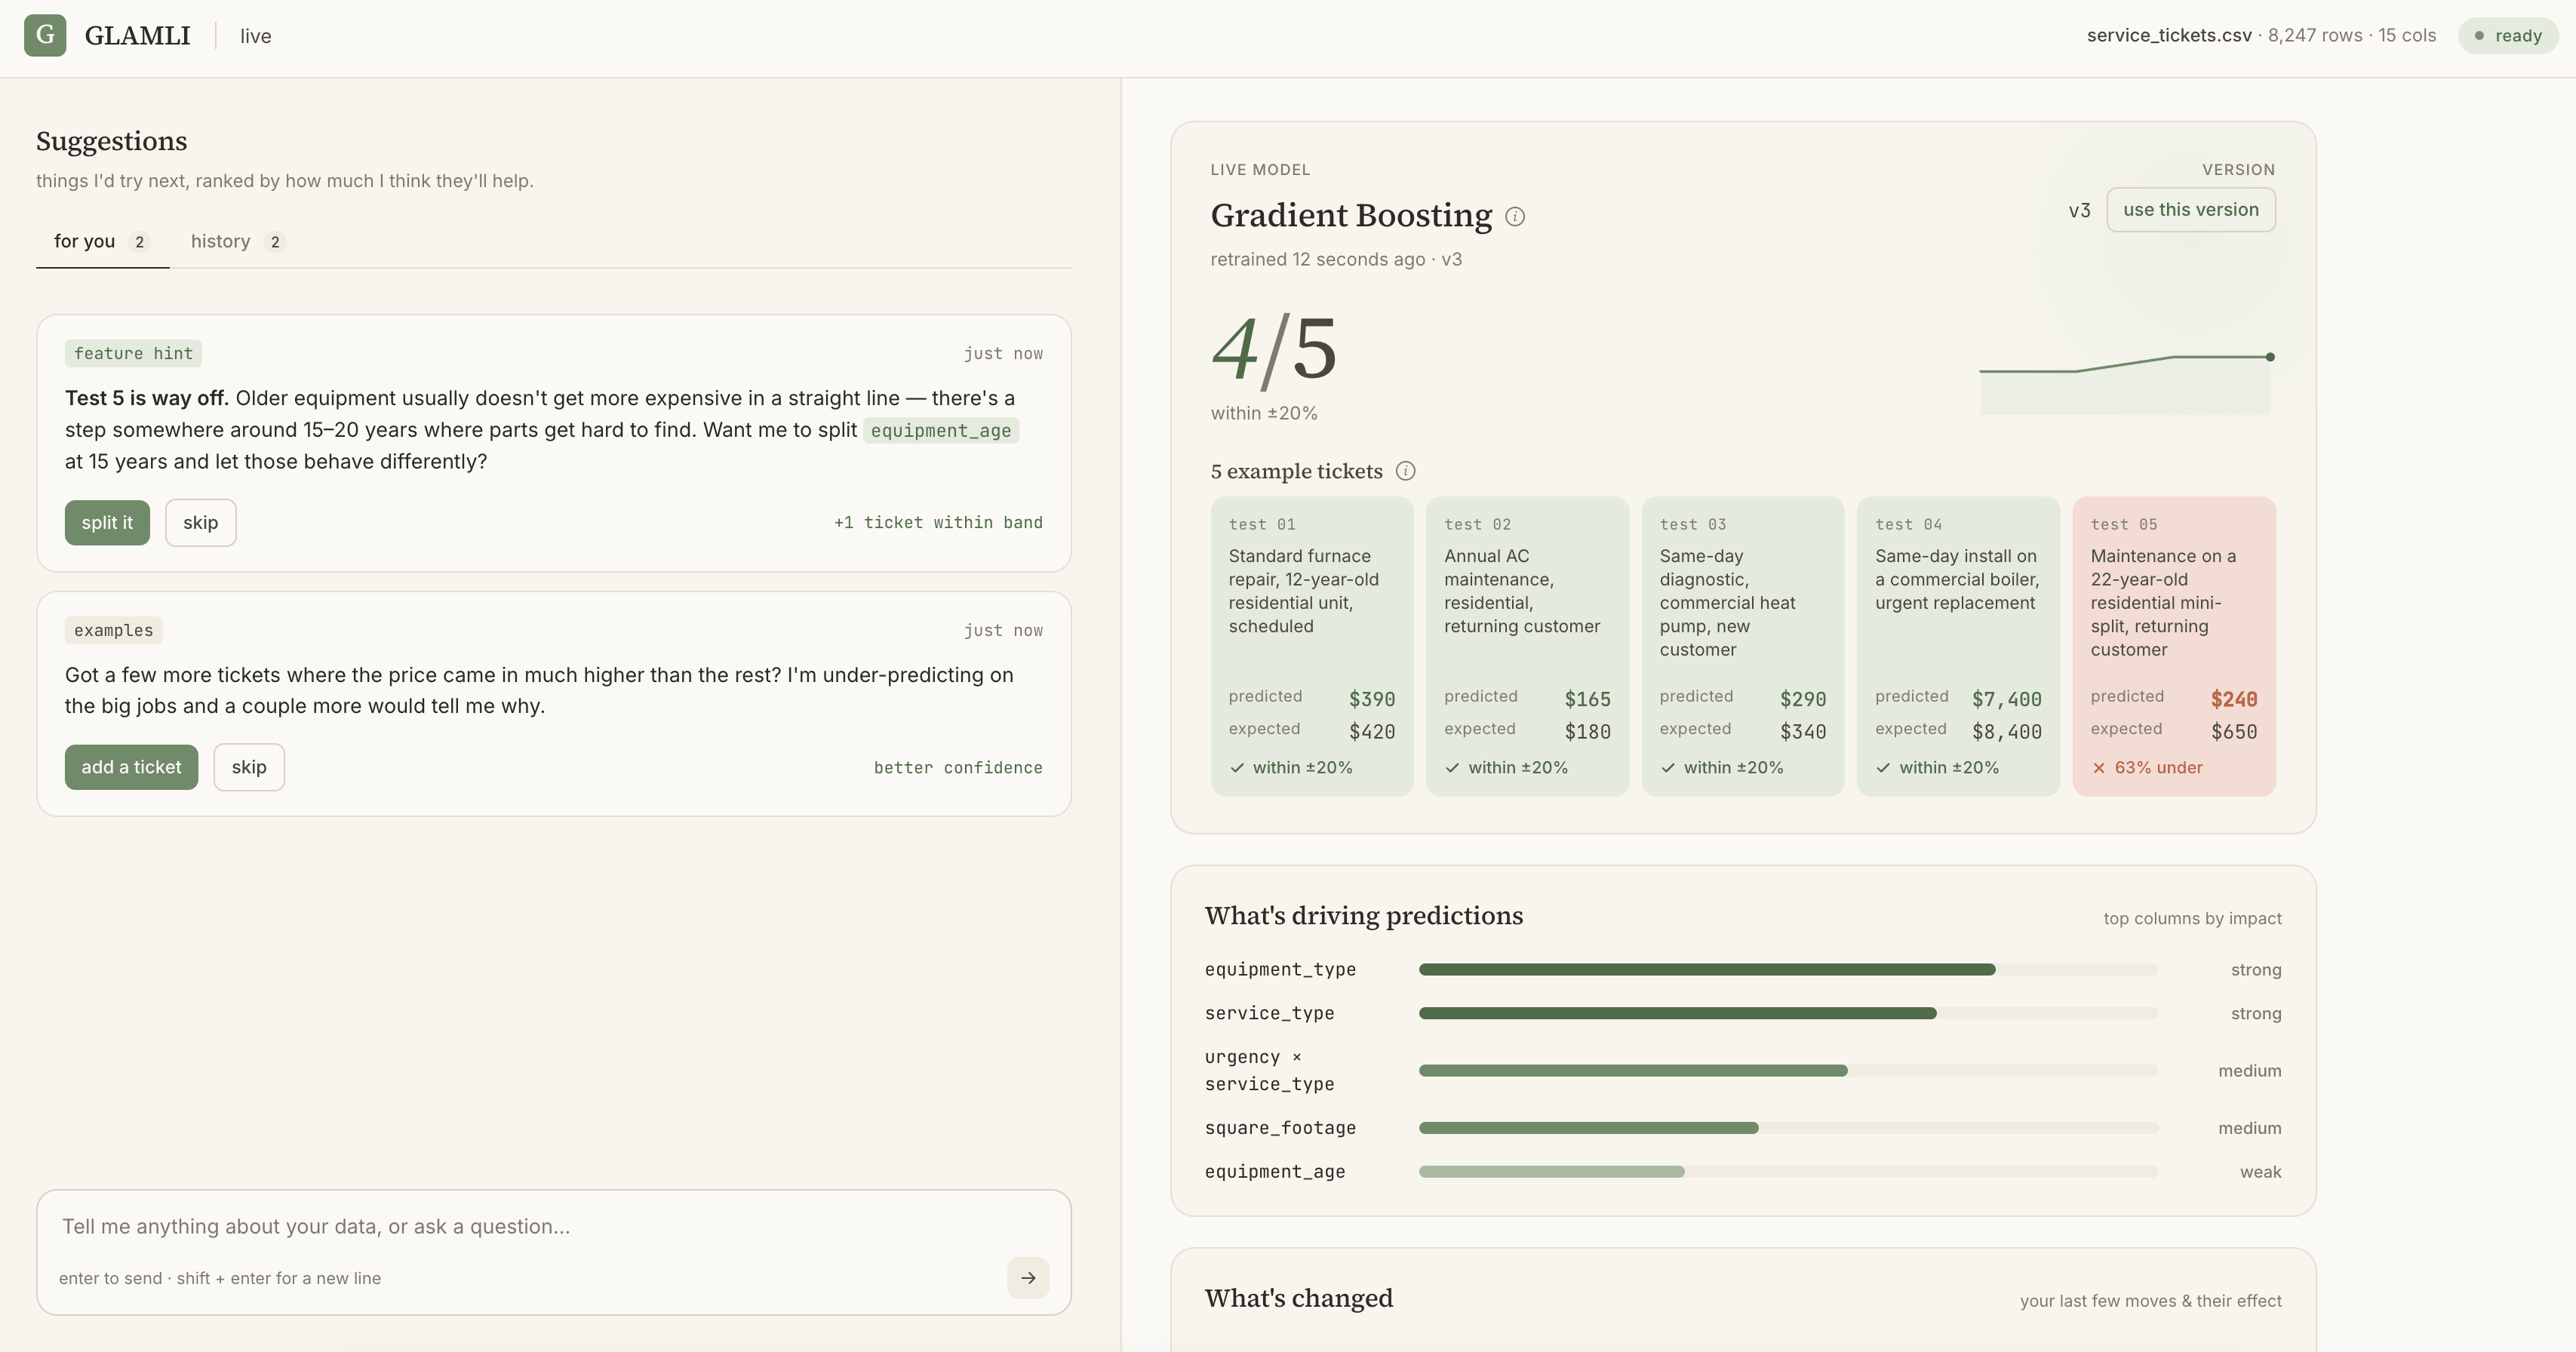Click 'top columns by impact' label
The width and height of the screenshot is (2576, 1352).
click(x=2192, y=919)
